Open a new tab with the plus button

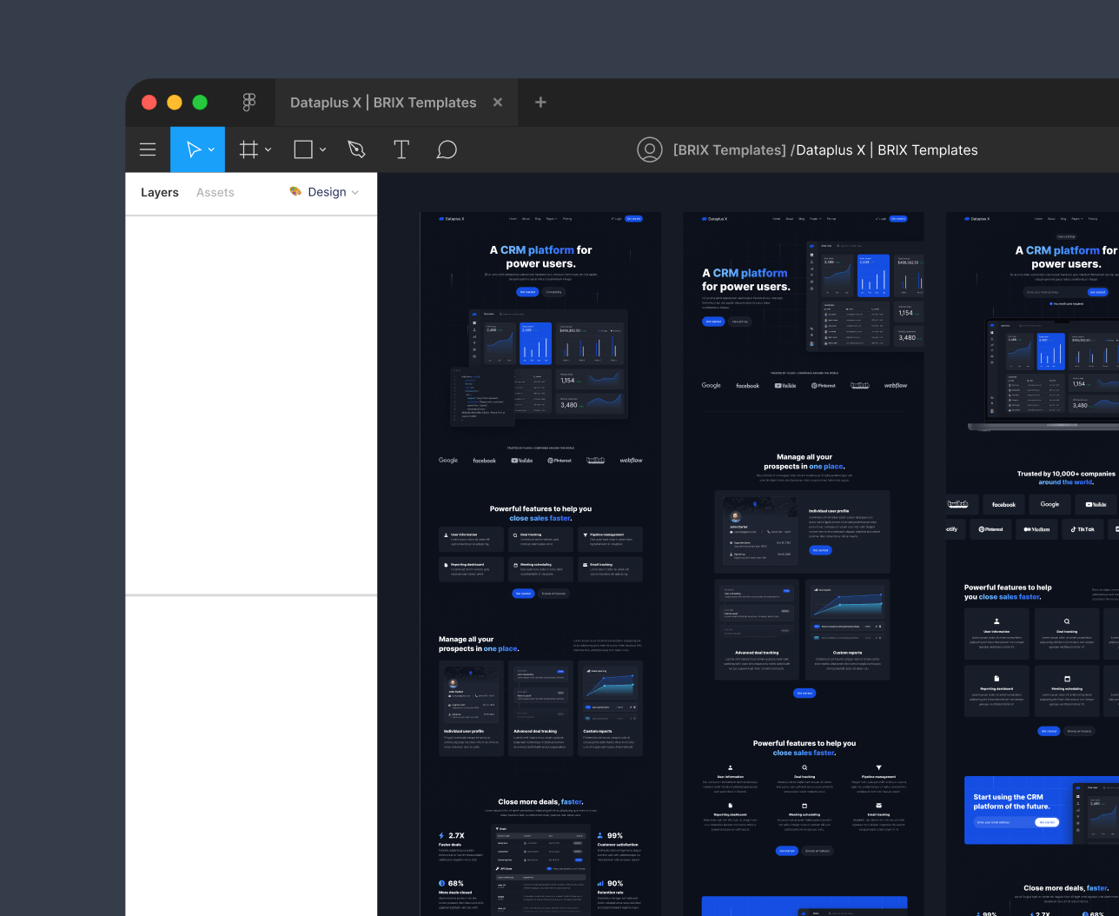[540, 103]
